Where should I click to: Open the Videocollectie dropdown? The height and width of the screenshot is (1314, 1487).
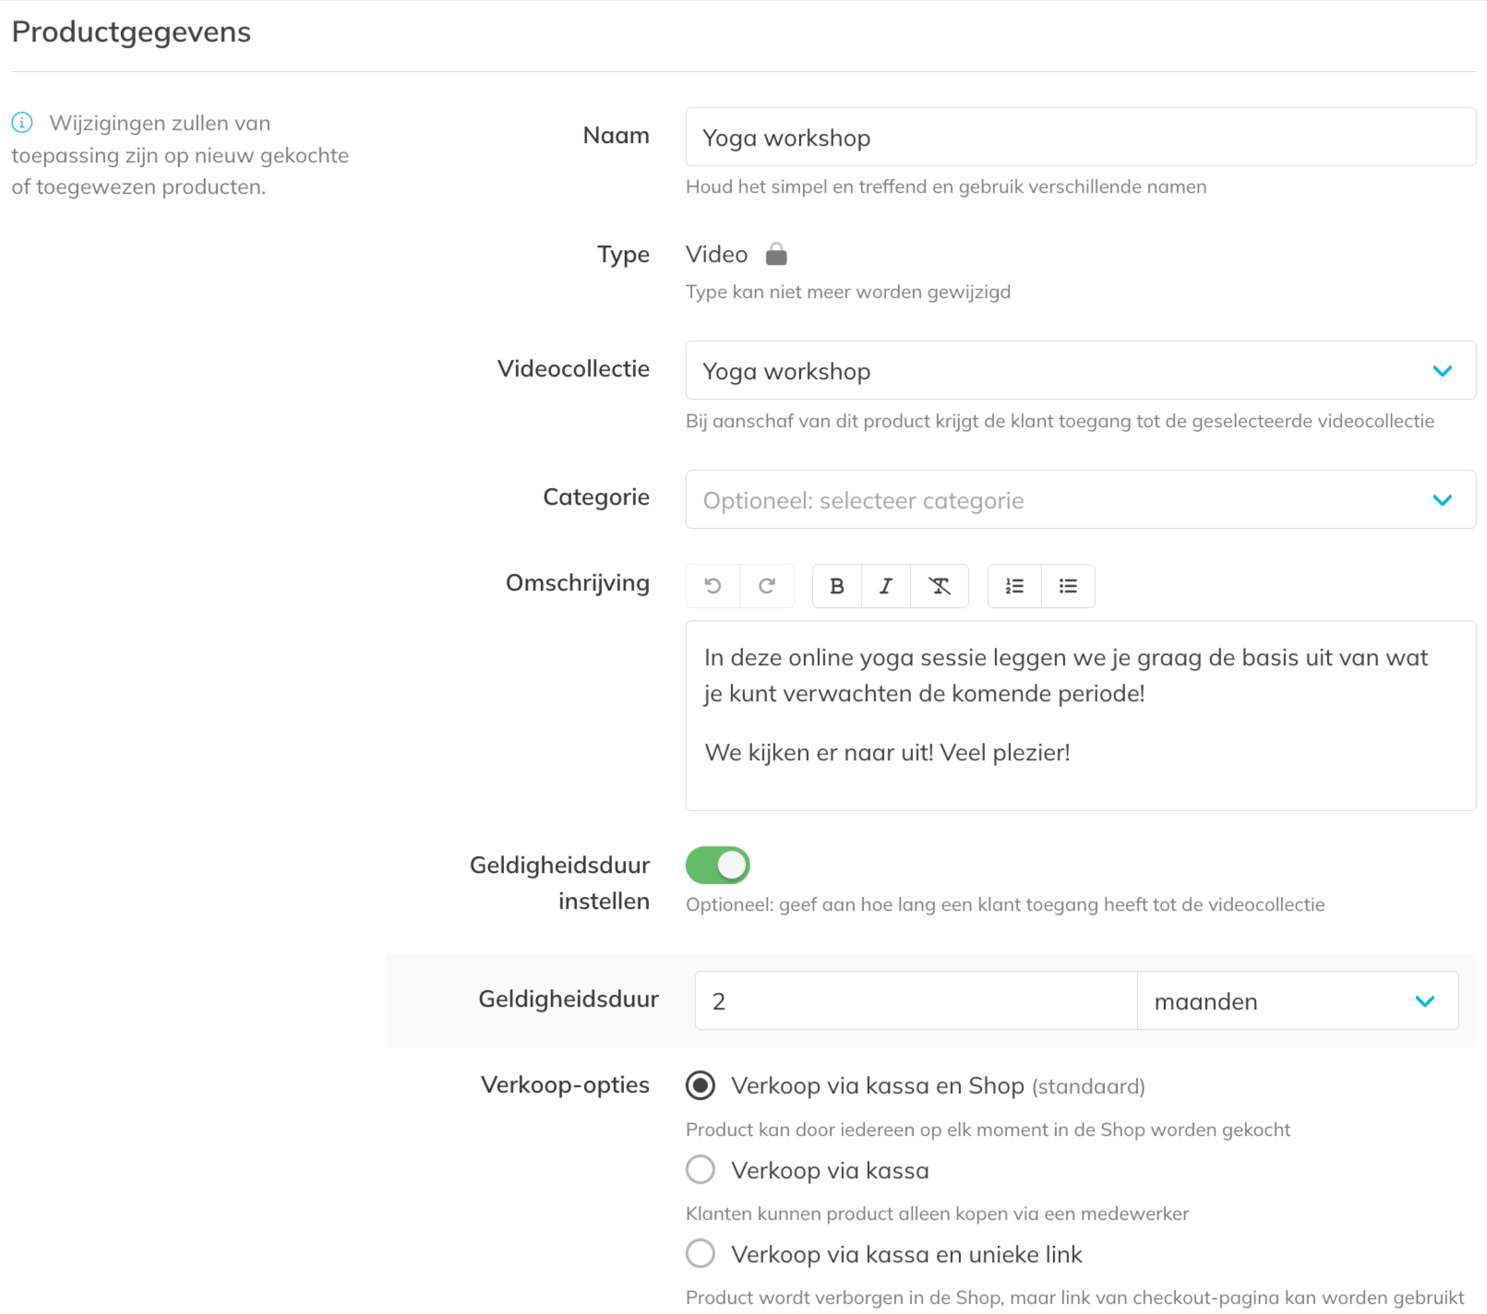click(1080, 371)
